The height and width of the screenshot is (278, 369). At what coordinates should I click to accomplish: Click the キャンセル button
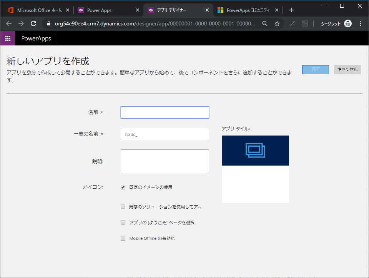(x=347, y=70)
